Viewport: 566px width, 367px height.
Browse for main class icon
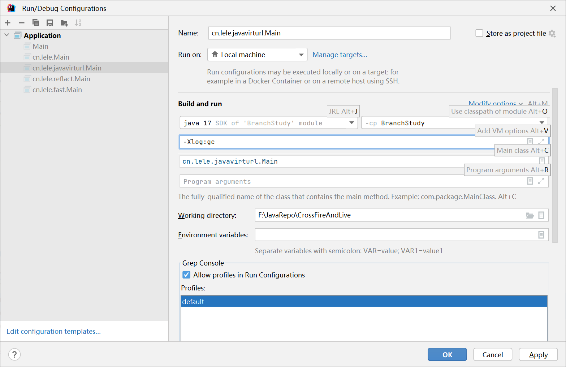coord(542,161)
